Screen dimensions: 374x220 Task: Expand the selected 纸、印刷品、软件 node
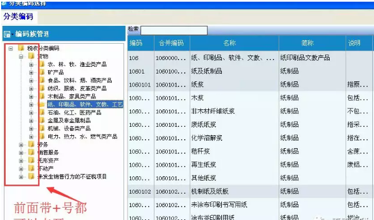(x=31, y=104)
